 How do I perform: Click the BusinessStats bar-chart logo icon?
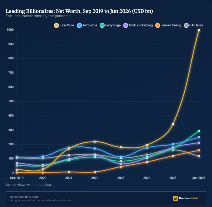tap(176, 198)
